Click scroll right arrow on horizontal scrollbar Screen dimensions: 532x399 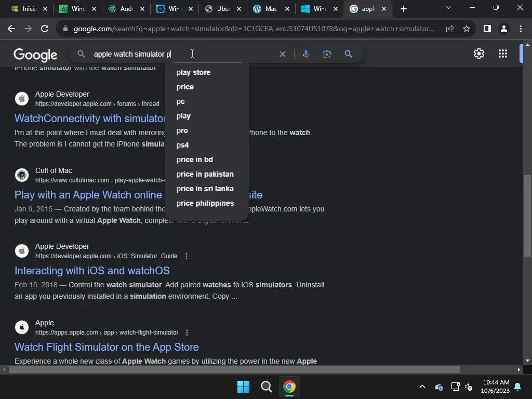519,370
